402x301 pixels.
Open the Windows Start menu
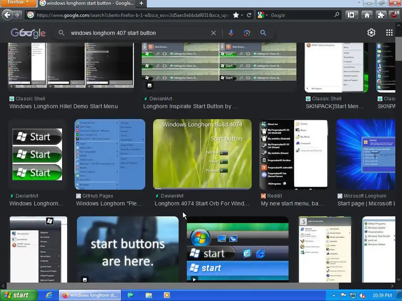(x=18, y=295)
